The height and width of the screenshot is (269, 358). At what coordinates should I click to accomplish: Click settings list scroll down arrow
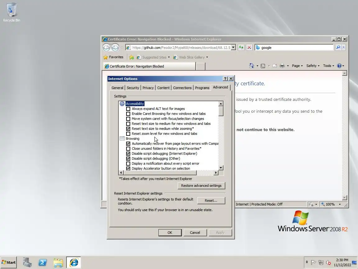(x=221, y=168)
